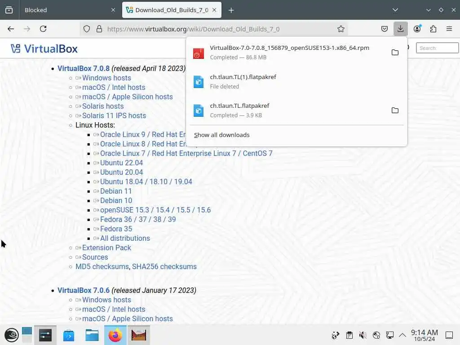Open Ubuntu 18.04 / 18.10 / 19.04 link
This screenshot has width=460, height=345.
pyautogui.click(x=146, y=181)
